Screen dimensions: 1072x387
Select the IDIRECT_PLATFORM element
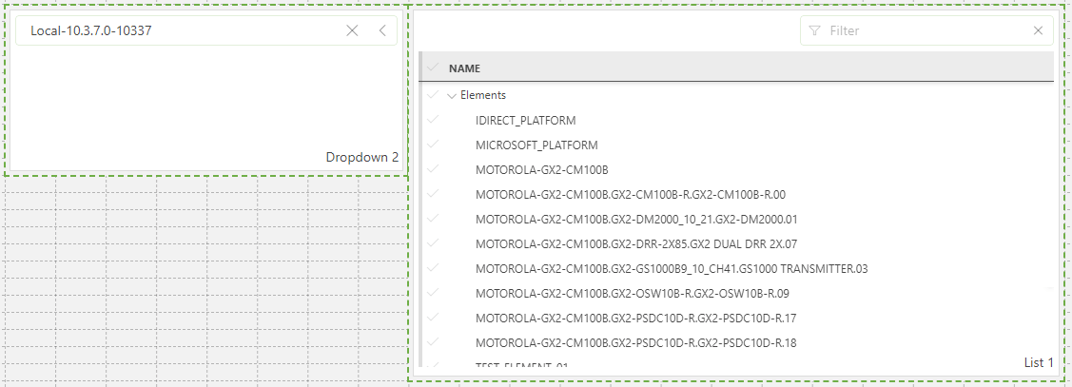tap(525, 121)
